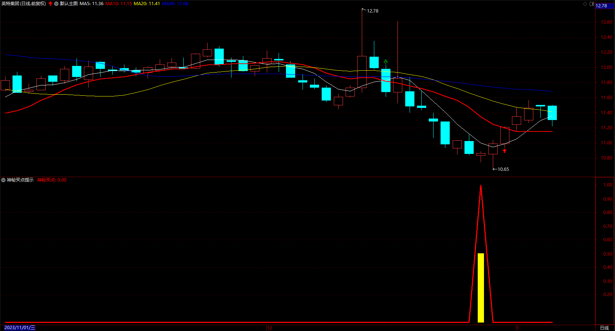The image size is (615, 331).
Task: Click the 10.65 low price annotation
Action: (x=503, y=169)
